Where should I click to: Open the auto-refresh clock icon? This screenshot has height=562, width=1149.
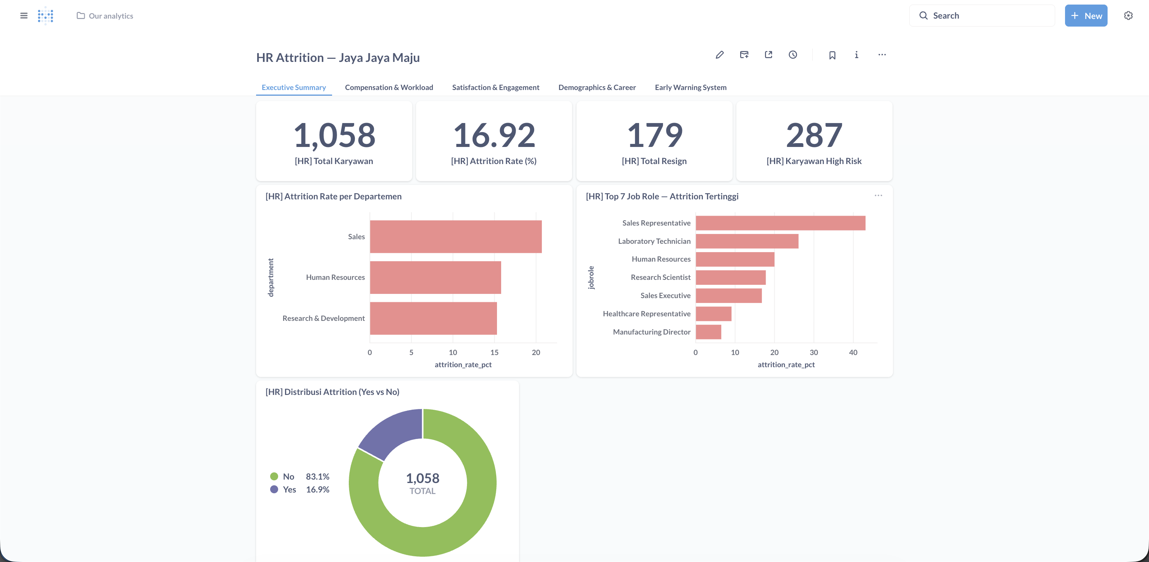coord(793,55)
